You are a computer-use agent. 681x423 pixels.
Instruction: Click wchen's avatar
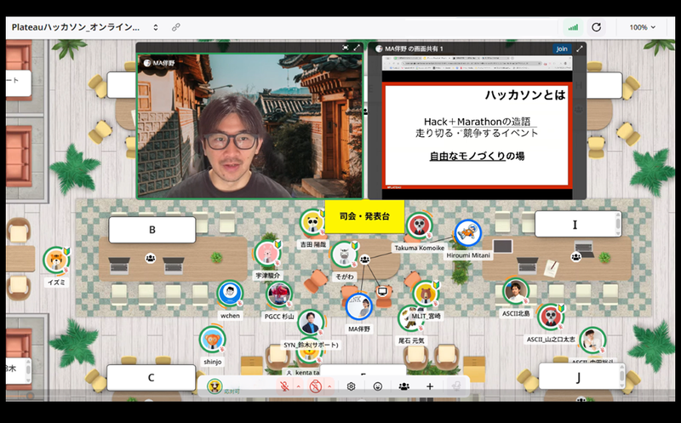[230, 294]
